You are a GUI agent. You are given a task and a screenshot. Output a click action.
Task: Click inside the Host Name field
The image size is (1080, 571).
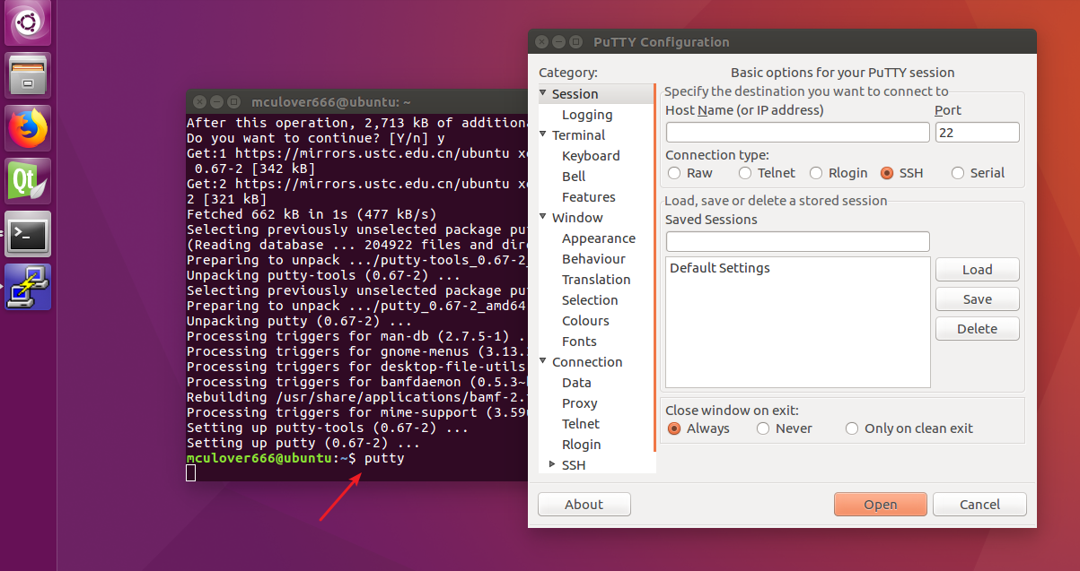[797, 132]
